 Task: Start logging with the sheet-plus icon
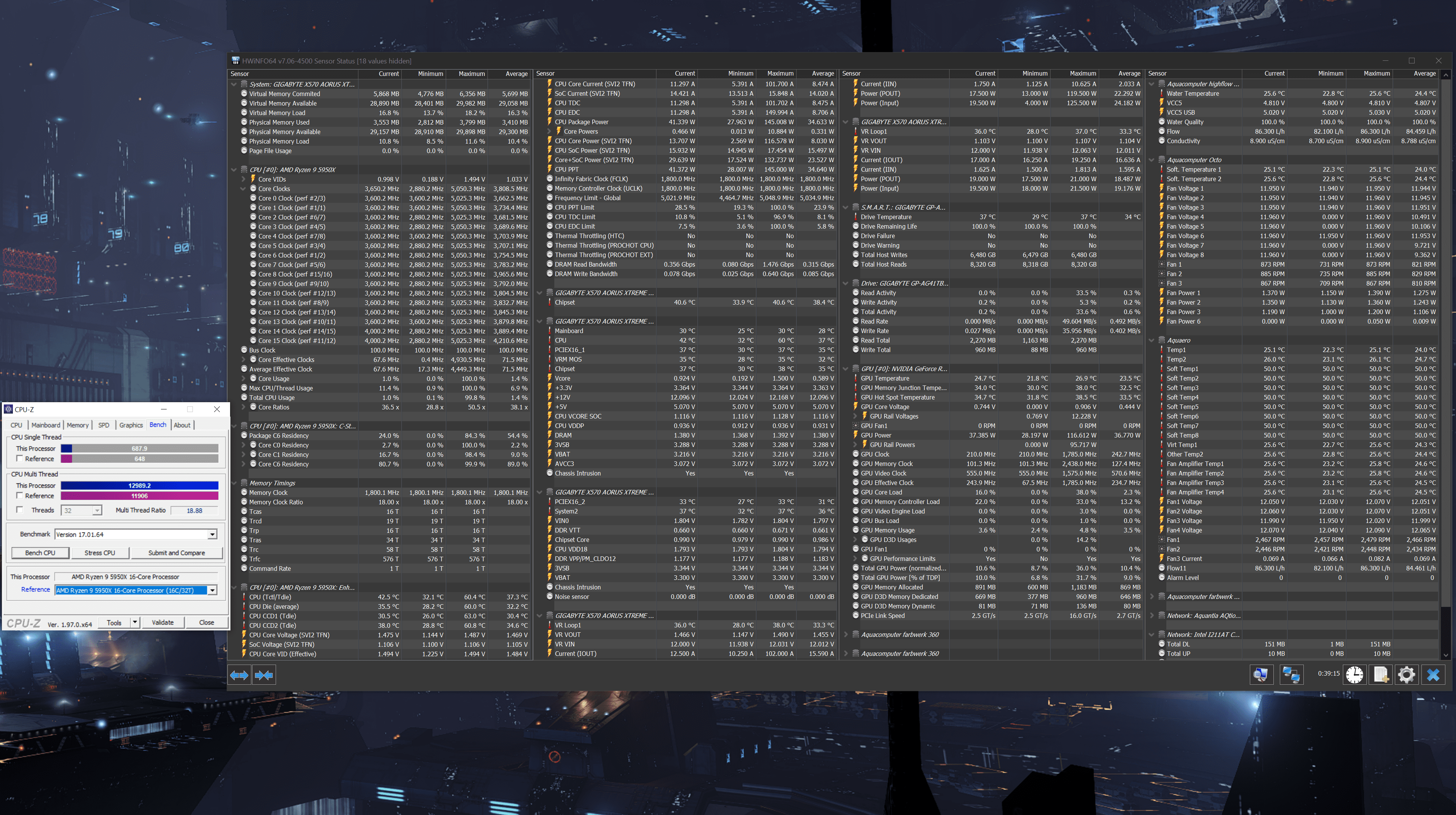pos(1381,675)
